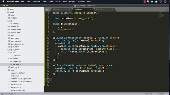Open the Tools menu
The width and height of the screenshot is (170, 95).
pos(64,2)
